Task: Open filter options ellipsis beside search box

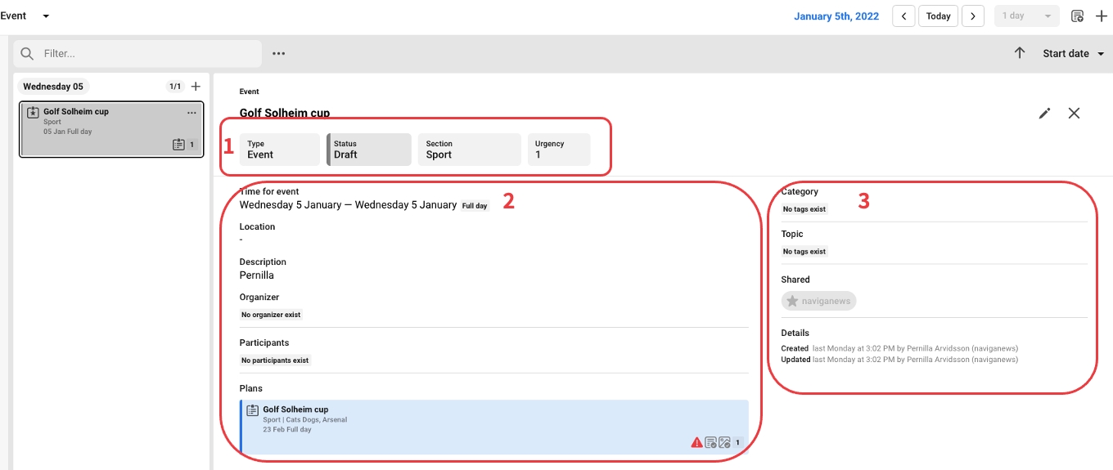Action: click(279, 54)
